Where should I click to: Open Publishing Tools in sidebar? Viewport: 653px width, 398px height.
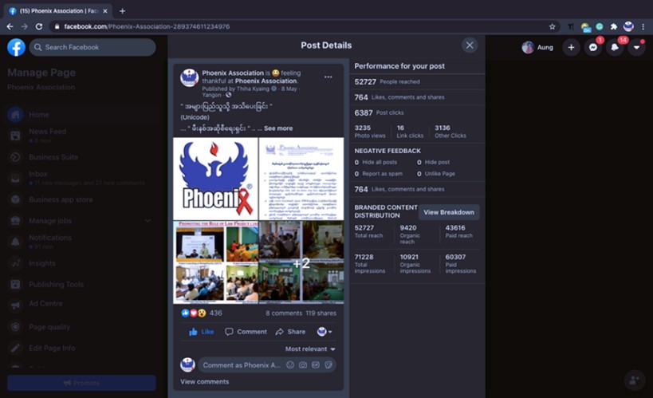click(83, 284)
